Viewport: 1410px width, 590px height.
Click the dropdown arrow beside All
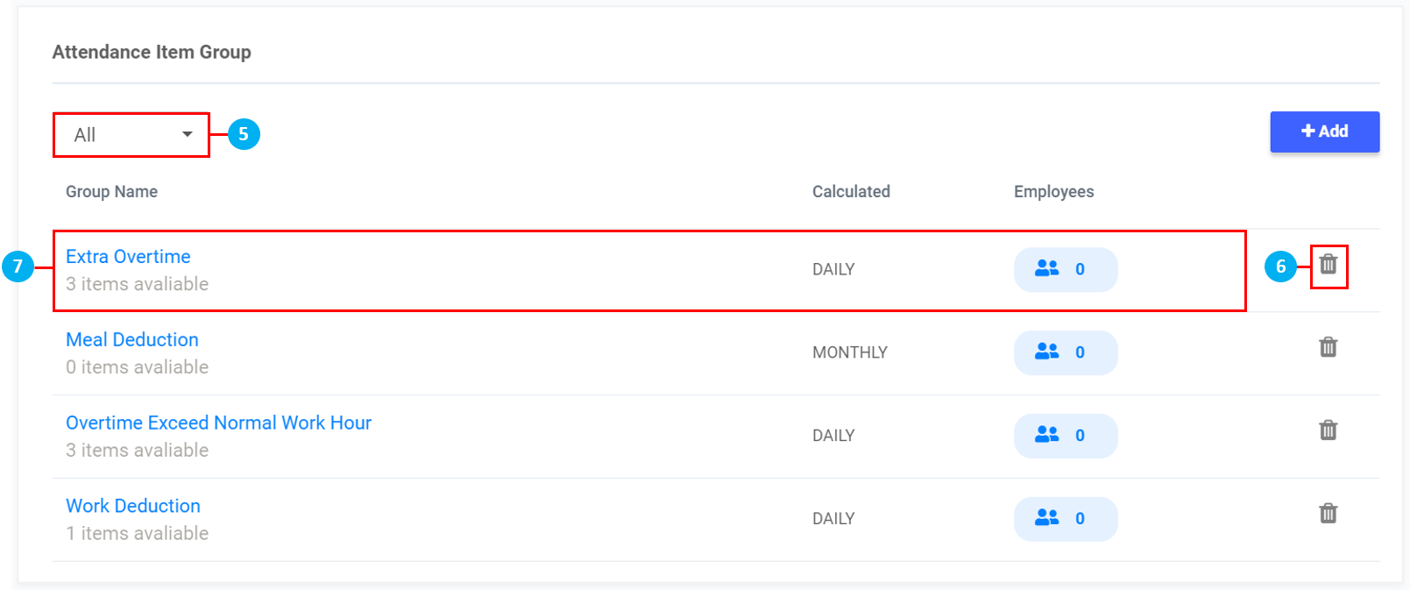(187, 135)
